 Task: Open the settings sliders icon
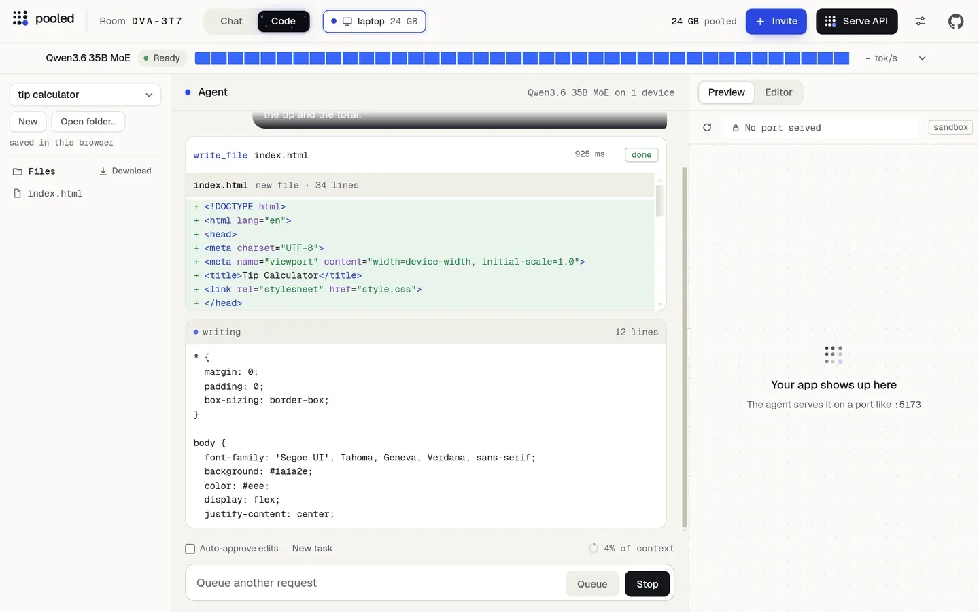click(x=921, y=21)
